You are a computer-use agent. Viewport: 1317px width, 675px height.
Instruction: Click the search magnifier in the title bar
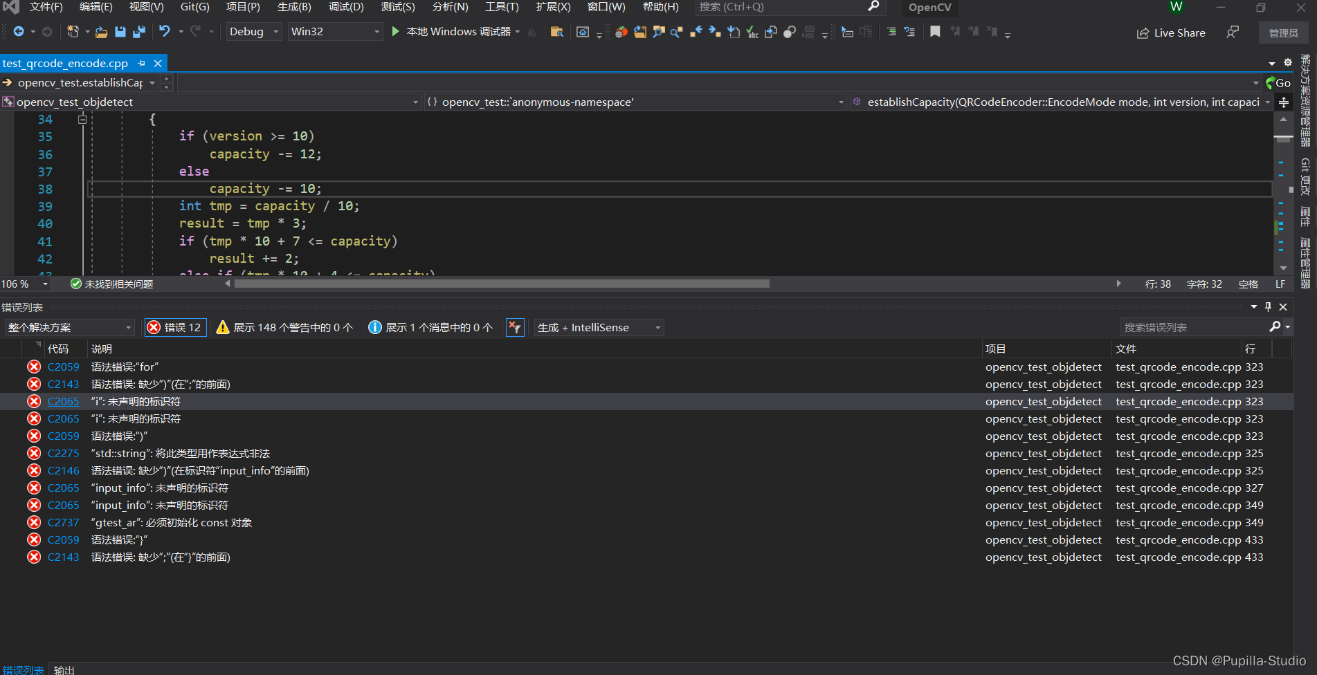873,7
